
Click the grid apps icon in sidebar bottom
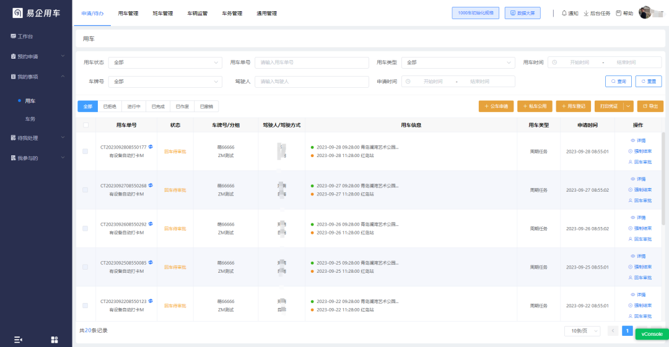pos(55,340)
